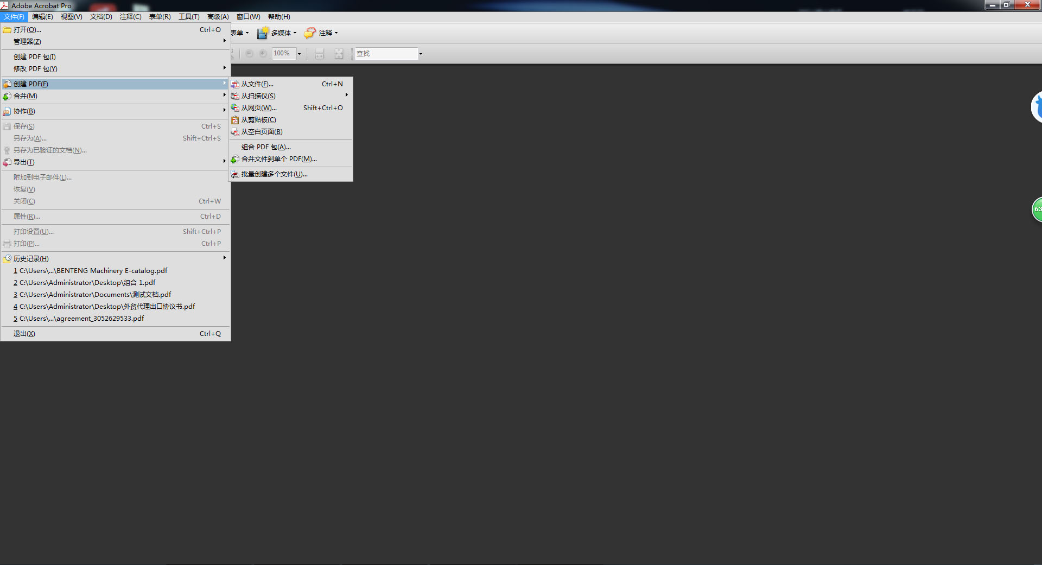This screenshot has height=565, width=1042.
Task: Expand the 导出 submenu arrow
Action: point(224,161)
